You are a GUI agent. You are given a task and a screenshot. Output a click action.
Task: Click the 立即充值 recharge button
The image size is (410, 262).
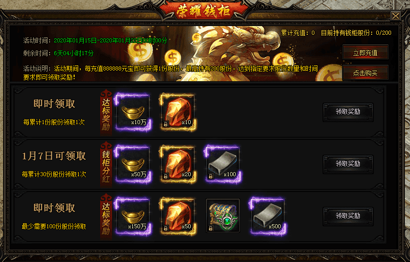366,52
